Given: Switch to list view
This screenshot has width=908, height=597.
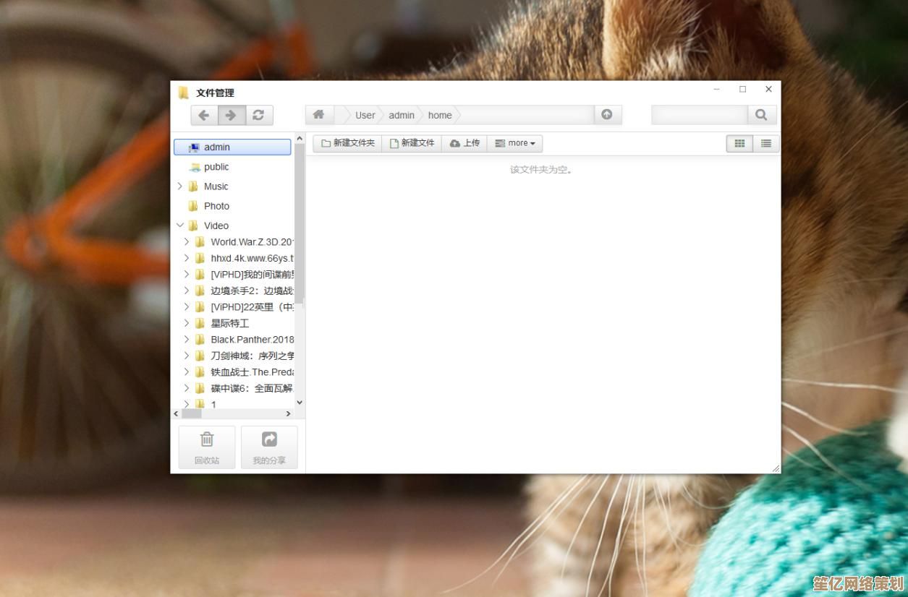Looking at the screenshot, I should (x=765, y=143).
